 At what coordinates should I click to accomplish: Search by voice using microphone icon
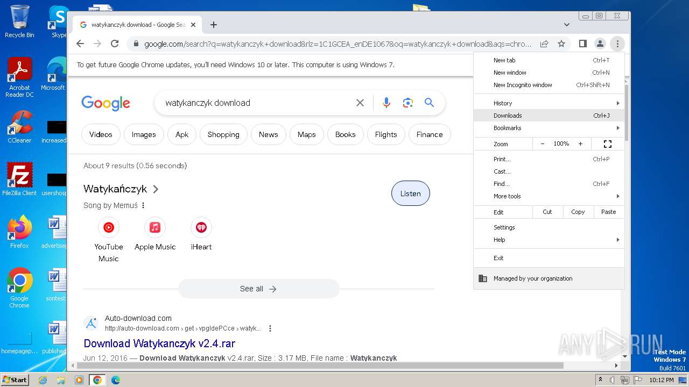pos(386,103)
